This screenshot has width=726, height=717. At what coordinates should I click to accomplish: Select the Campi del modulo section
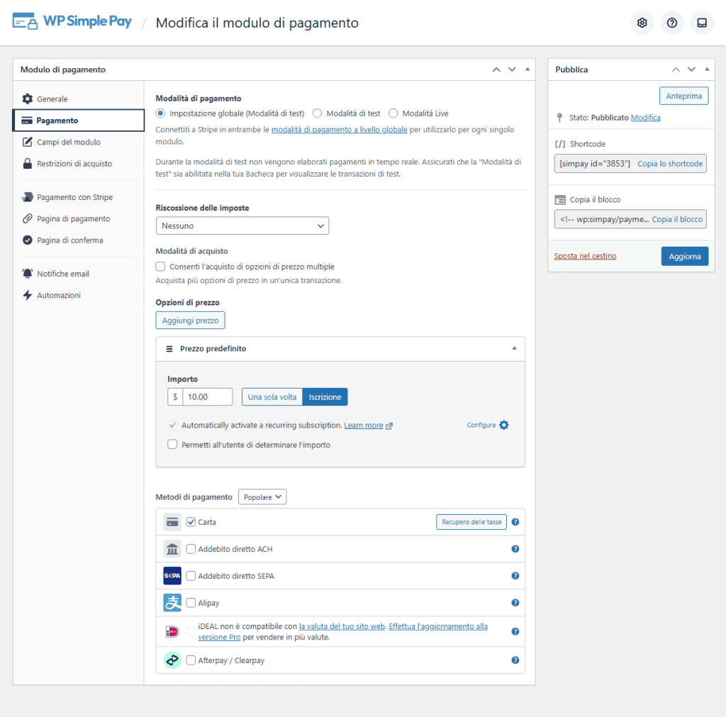tap(65, 141)
